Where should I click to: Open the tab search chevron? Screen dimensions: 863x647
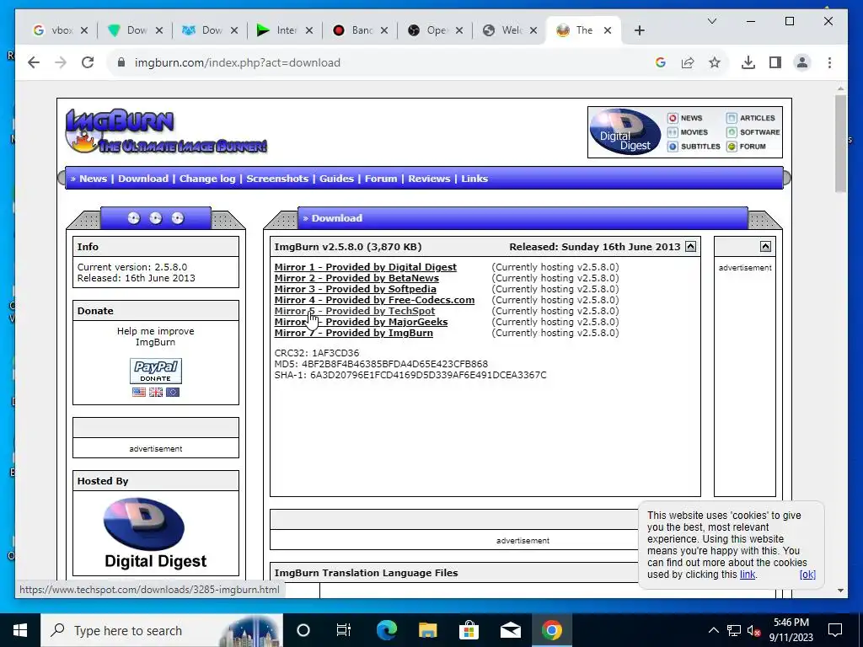click(x=711, y=21)
